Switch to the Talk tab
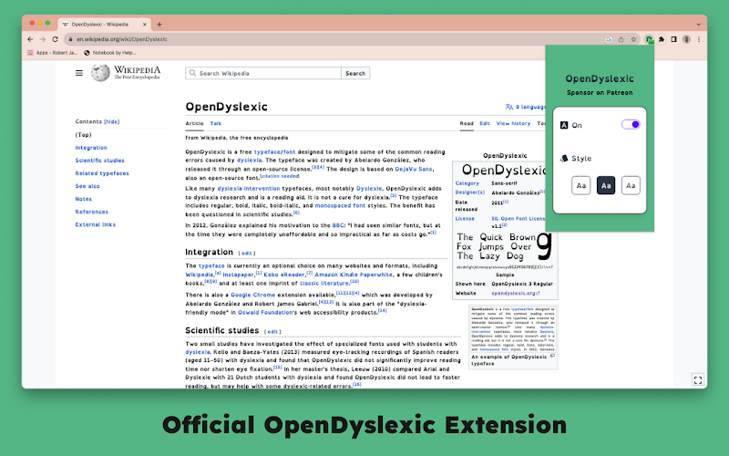This screenshot has height=456, width=729. [216, 123]
